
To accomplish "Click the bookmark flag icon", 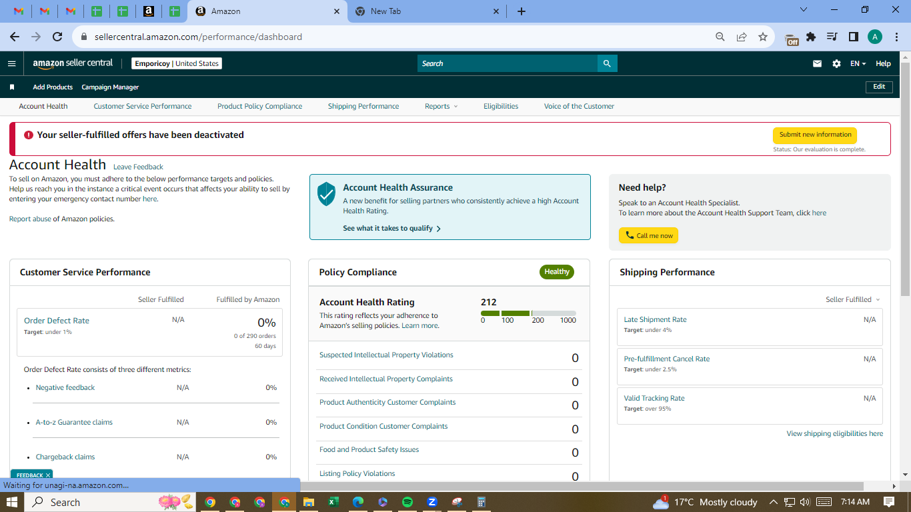I will click(x=12, y=87).
